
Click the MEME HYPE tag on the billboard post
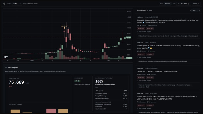[x=141, y=28]
